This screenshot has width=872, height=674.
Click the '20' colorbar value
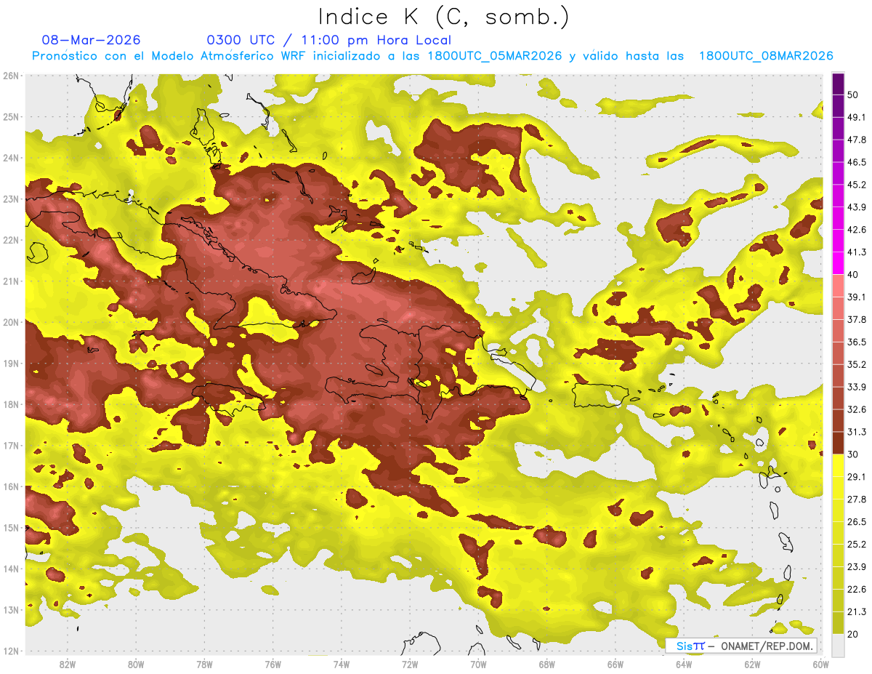click(853, 634)
